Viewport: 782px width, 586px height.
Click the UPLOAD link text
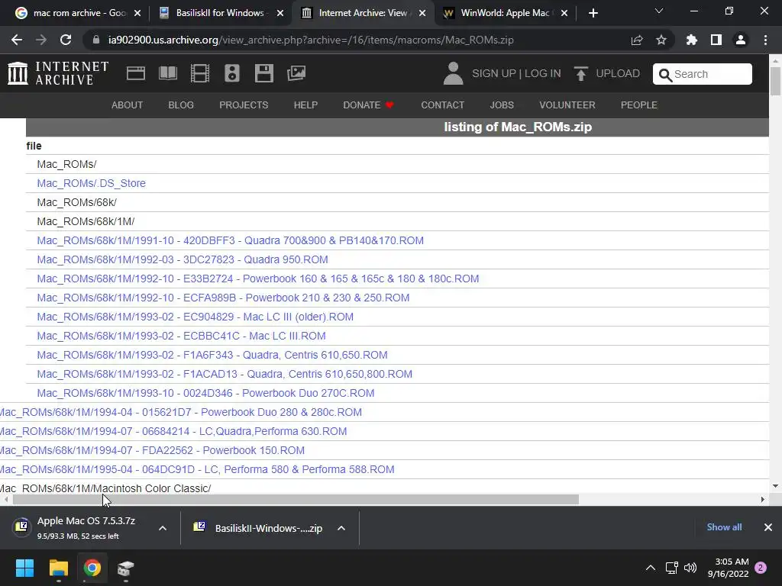pos(618,74)
